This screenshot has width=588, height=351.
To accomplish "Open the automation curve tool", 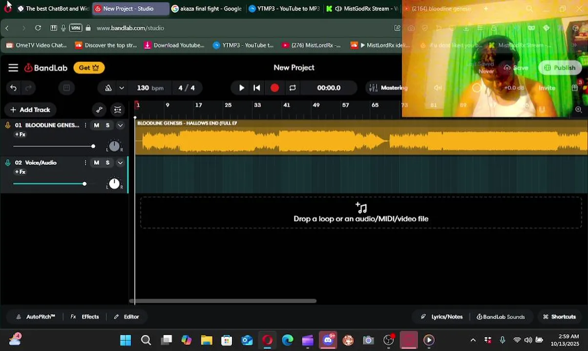I will coord(99,110).
